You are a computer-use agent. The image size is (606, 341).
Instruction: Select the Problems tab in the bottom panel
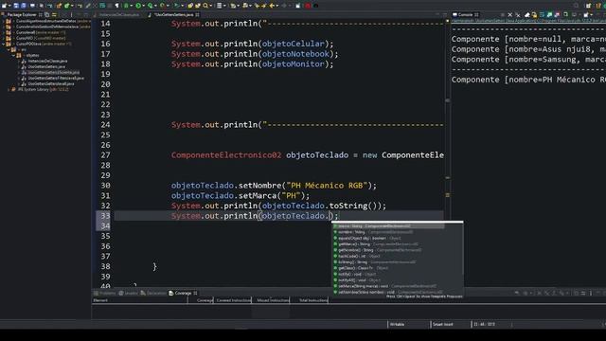click(105, 293)
